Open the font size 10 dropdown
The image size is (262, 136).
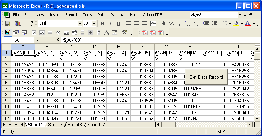click(94, 24)
